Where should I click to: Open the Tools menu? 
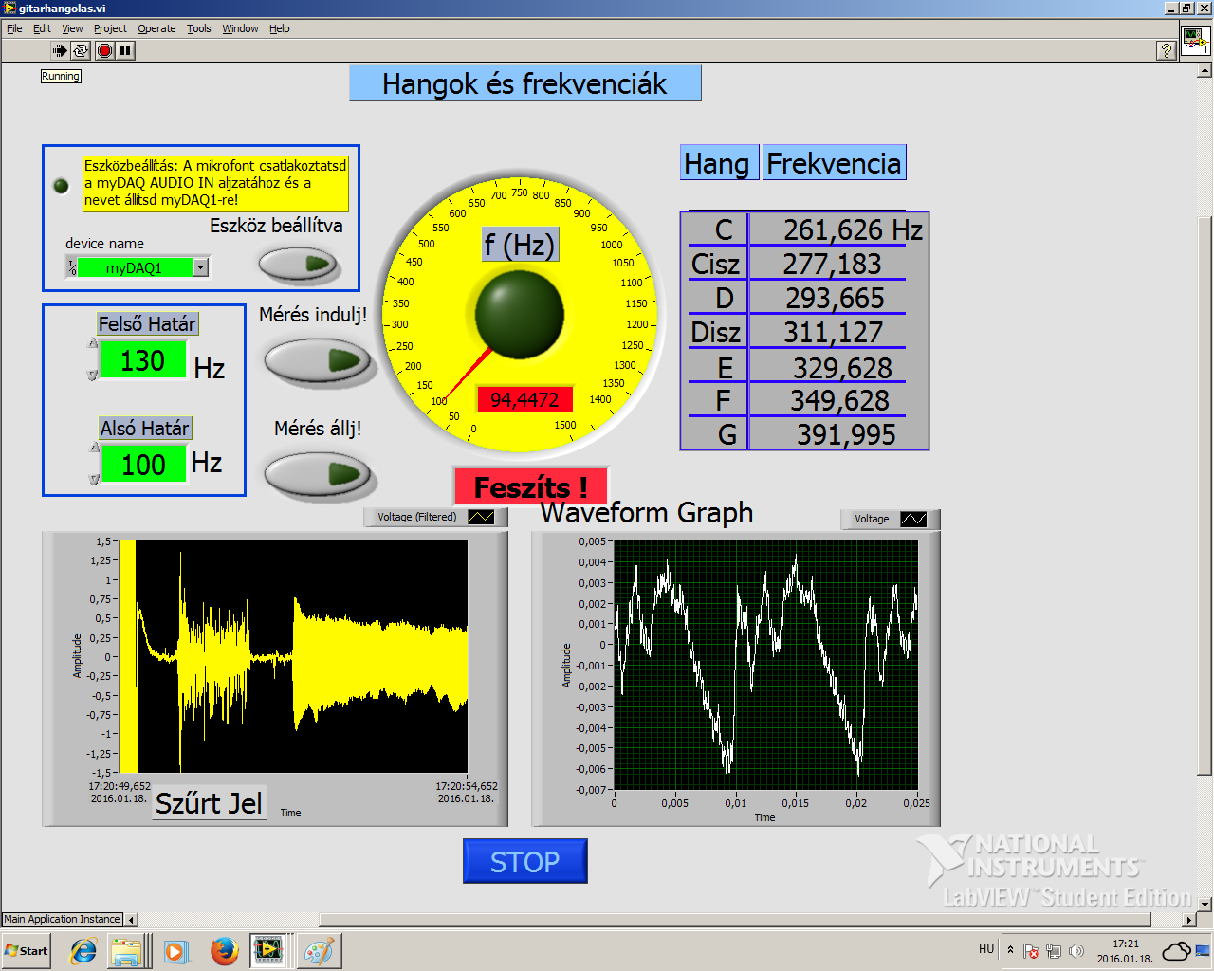click(x=198, y=28)
